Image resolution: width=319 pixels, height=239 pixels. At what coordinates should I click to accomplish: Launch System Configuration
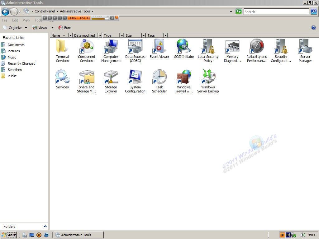tap(135, 81)
